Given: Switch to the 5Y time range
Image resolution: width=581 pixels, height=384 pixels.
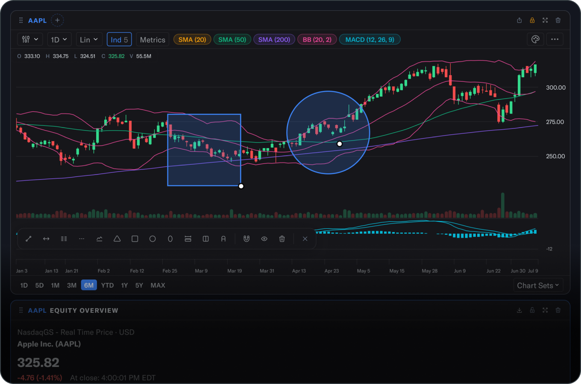Looking at the screenshot, I should pos(139,285).
